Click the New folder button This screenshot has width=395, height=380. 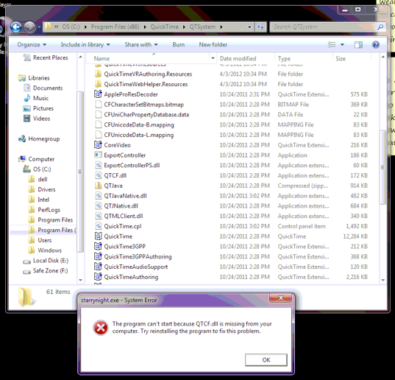[213, 45]
